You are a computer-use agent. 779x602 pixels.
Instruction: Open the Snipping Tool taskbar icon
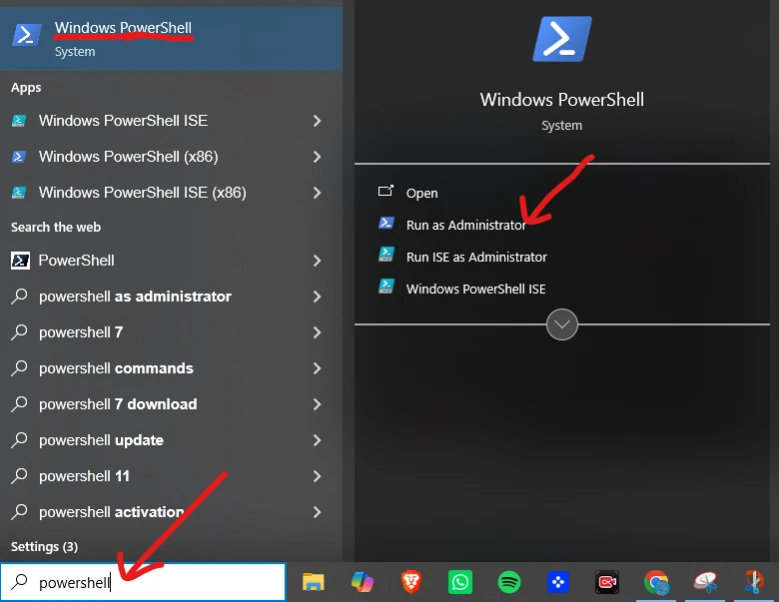705,582
